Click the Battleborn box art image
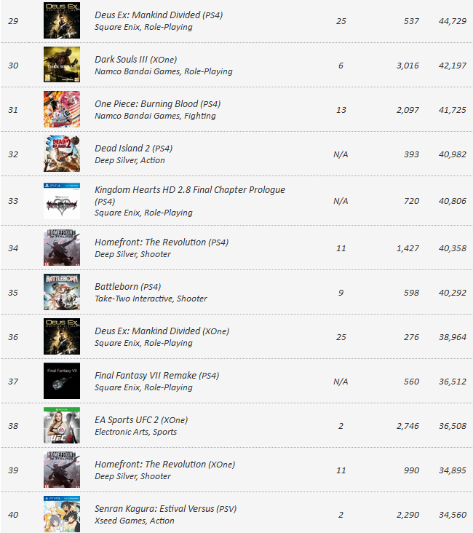The image size is (473, 533). tap(62, 292)
